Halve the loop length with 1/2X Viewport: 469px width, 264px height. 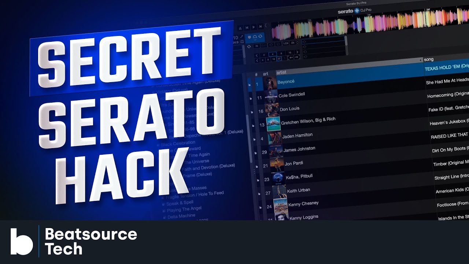coord(286,43)
